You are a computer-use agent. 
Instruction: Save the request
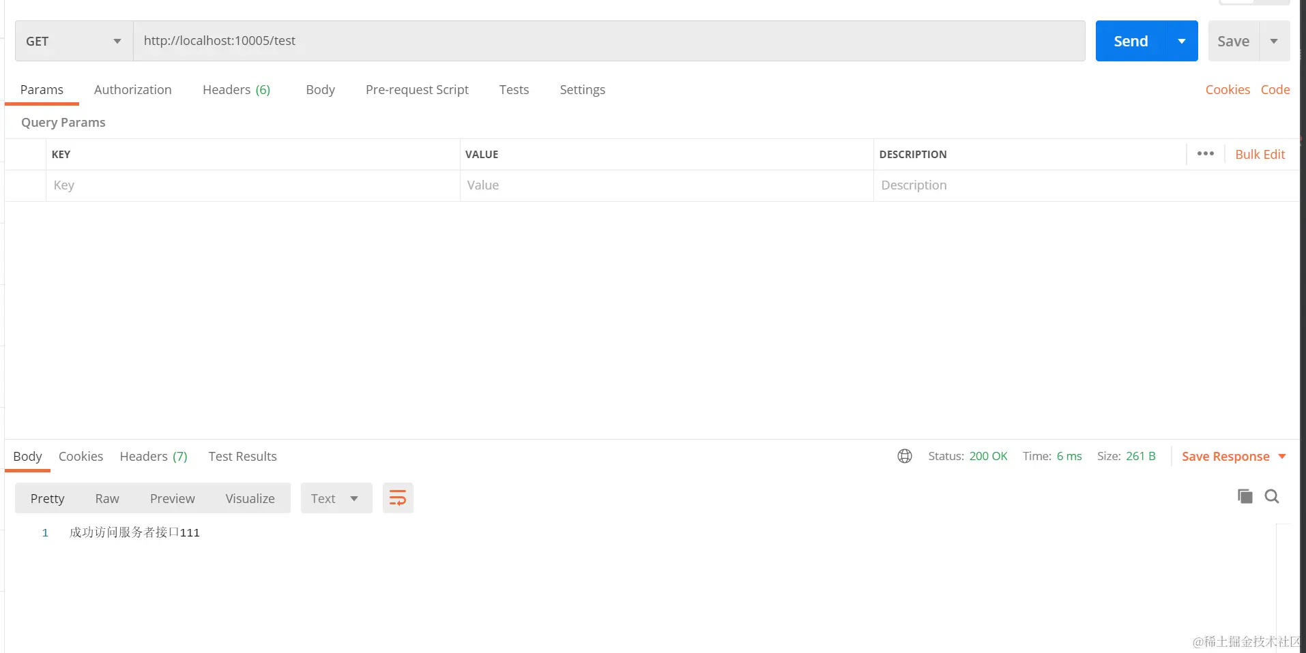pyautogui.click(x=1233, y=41)
